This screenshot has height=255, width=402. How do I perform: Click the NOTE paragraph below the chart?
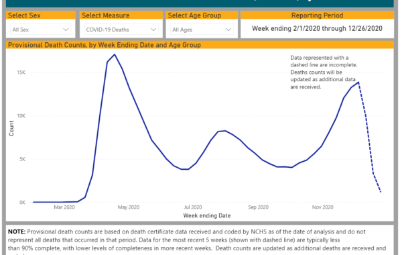(x=197, y=242)
